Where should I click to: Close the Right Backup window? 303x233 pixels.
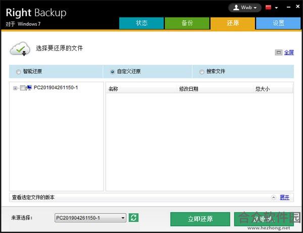coord(298,7)
